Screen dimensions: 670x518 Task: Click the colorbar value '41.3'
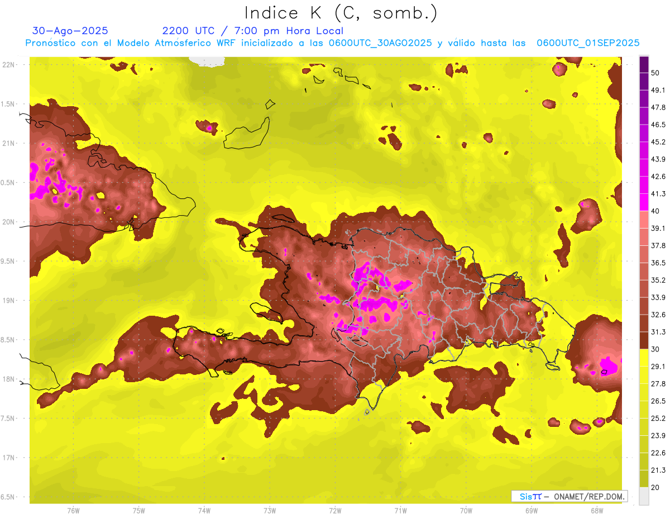pyautogui.click(x=658, y=194)
